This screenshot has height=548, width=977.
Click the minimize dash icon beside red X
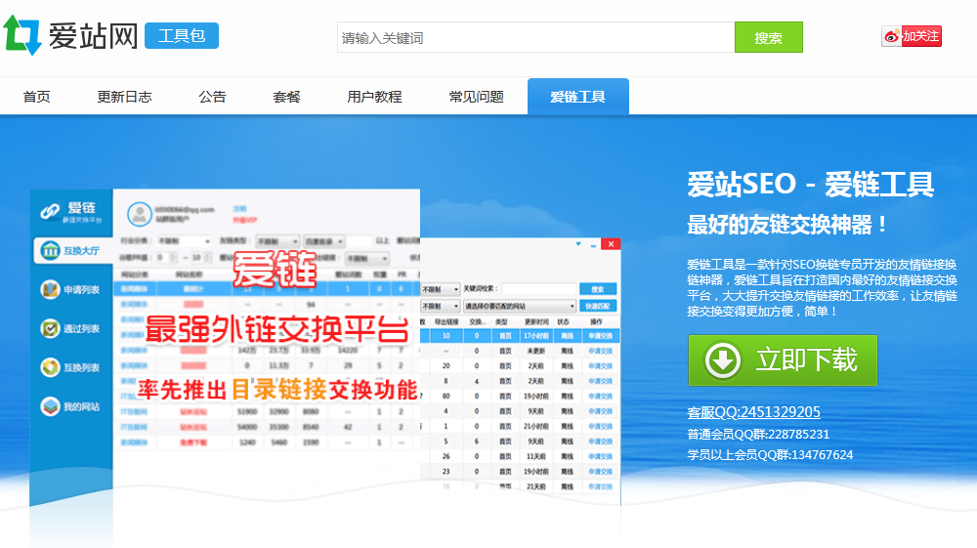(x=593, y=246)
